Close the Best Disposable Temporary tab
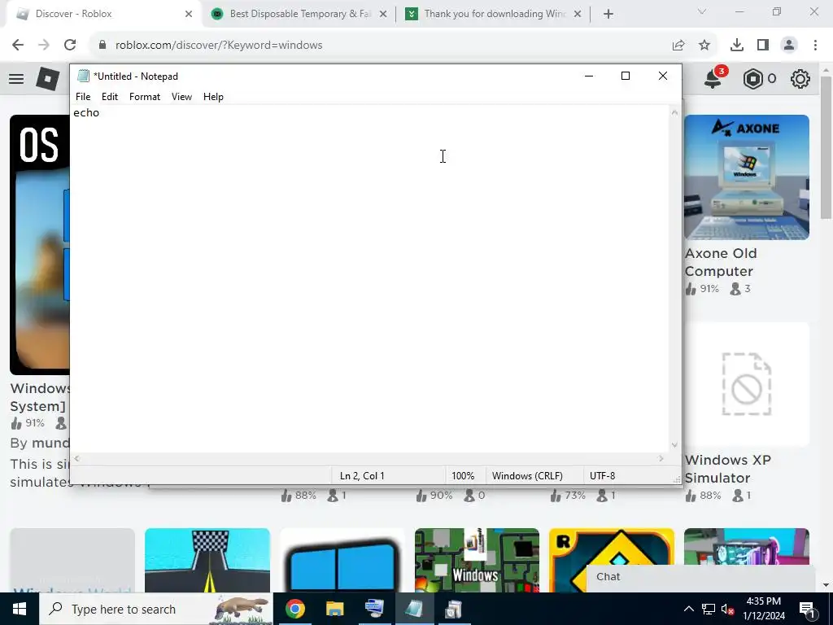This screenshot has height=625, width=833. [x=383, y=14]
